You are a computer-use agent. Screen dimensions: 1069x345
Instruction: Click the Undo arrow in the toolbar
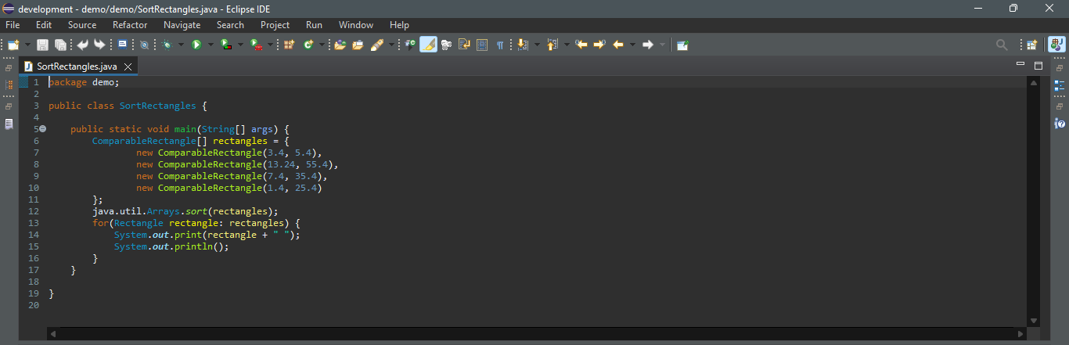coord(82,45)
